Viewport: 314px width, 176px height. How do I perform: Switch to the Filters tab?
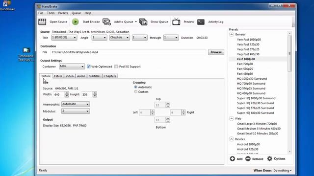58,76
